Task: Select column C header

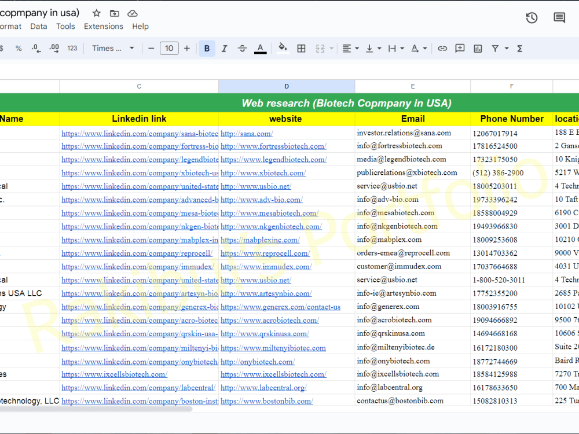Action: 139,86
